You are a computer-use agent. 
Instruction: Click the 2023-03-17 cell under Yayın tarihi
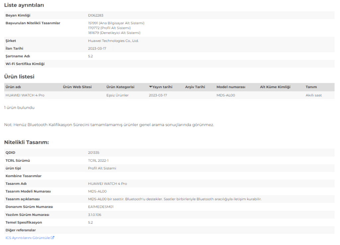[x=158, y=95]
